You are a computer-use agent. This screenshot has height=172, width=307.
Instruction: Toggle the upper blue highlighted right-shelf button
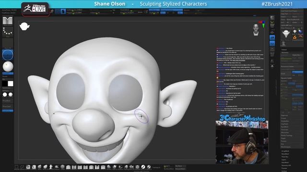point(272,37)
